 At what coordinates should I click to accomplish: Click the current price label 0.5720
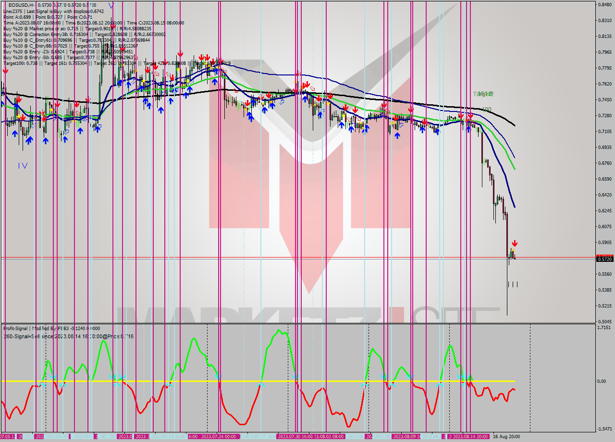click(x=605, y=259)
